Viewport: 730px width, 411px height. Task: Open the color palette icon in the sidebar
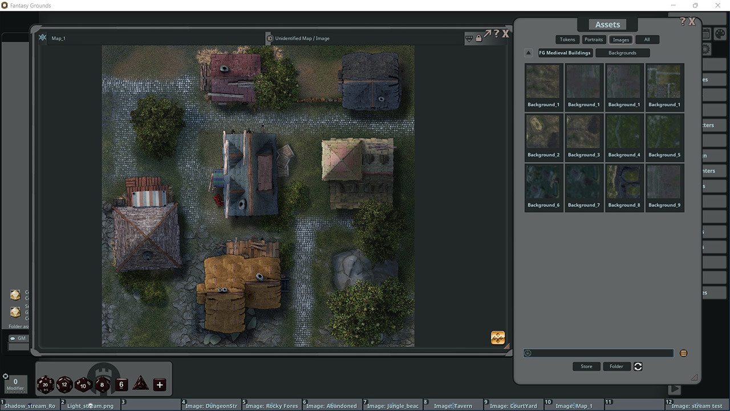[x=721, y=33]
